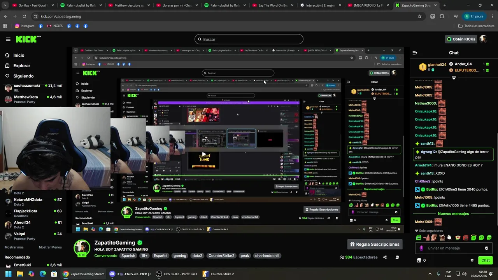Click the green Chat send button

coord(485,261)
